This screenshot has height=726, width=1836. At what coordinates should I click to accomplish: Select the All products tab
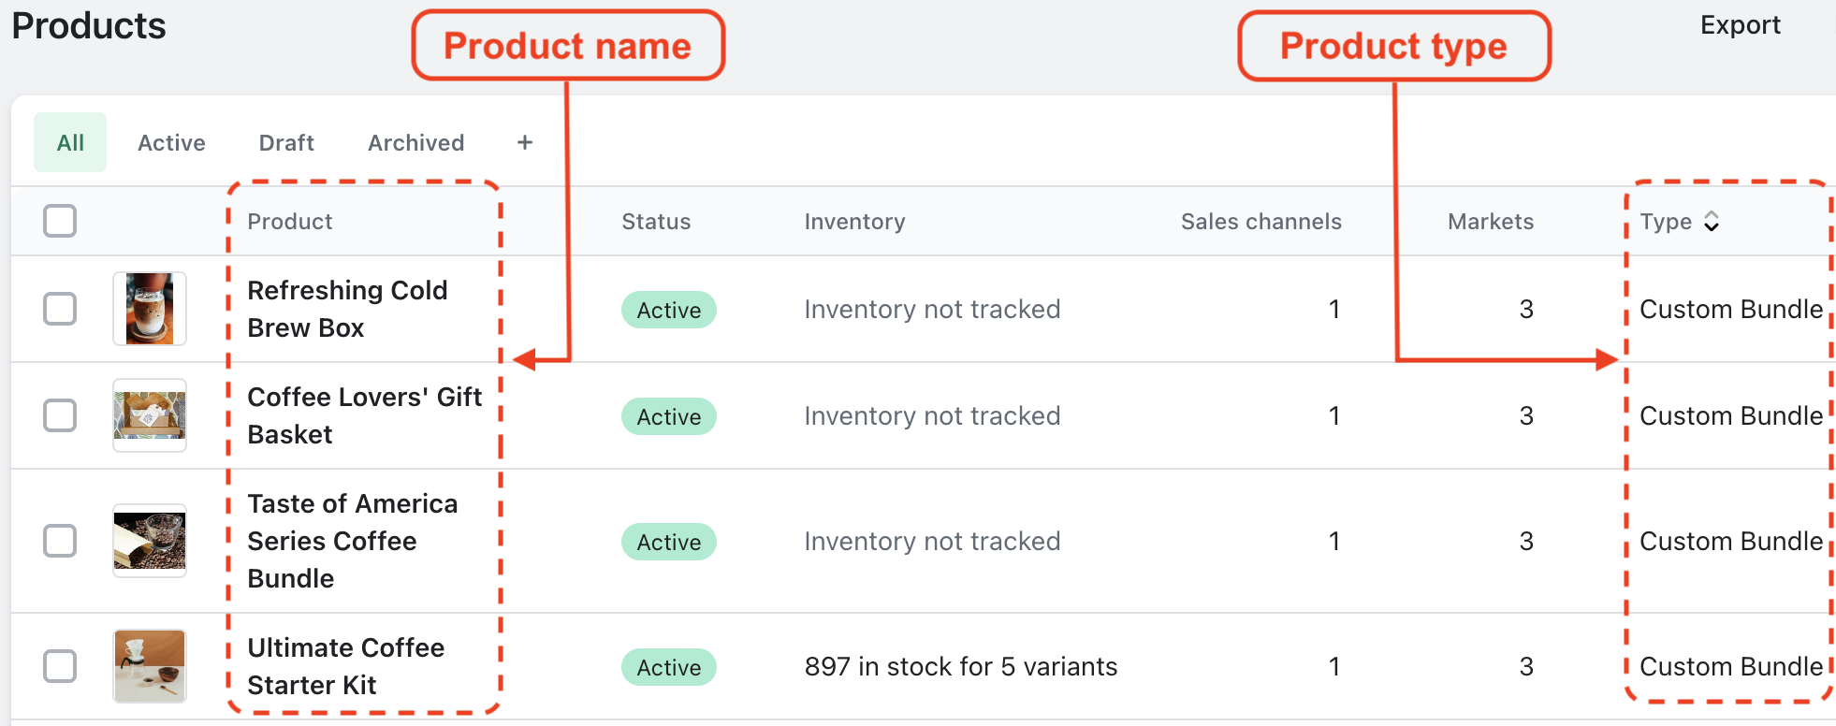70,143
